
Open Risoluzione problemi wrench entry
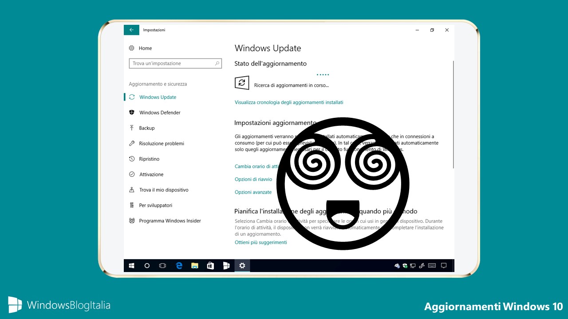156,144
